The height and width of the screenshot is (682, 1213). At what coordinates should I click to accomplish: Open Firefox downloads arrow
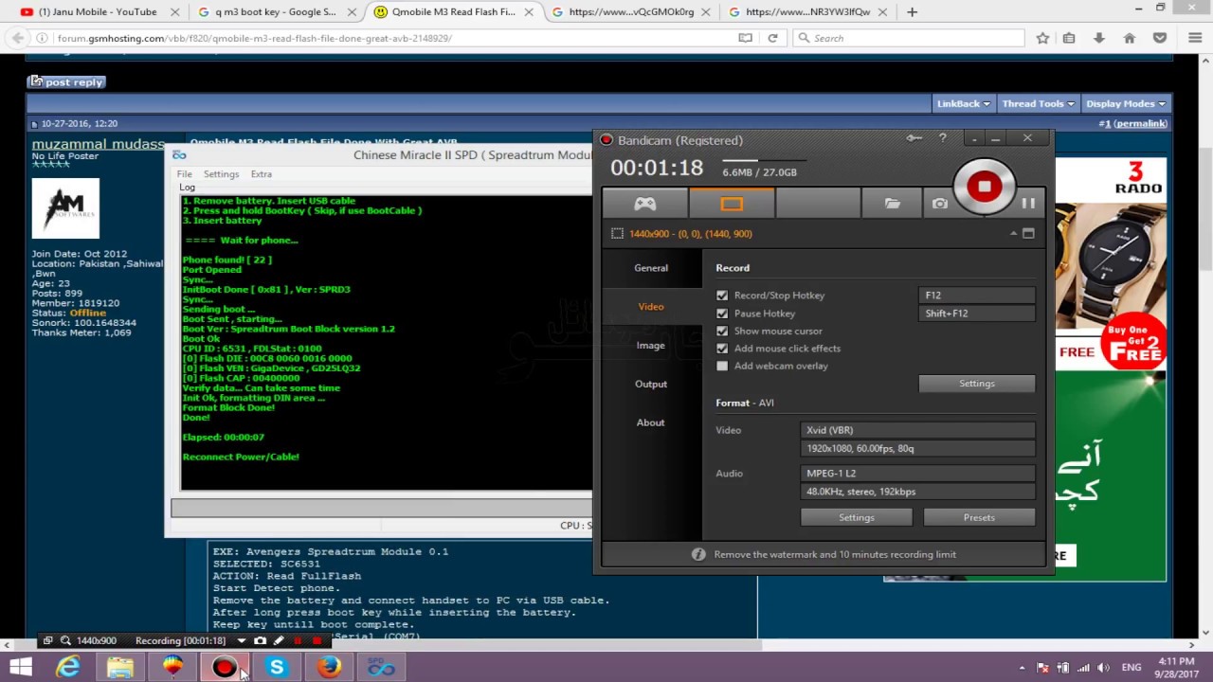[1099, 38]
